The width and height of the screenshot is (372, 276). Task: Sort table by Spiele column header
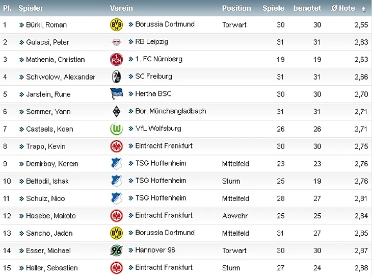point(274,8)
